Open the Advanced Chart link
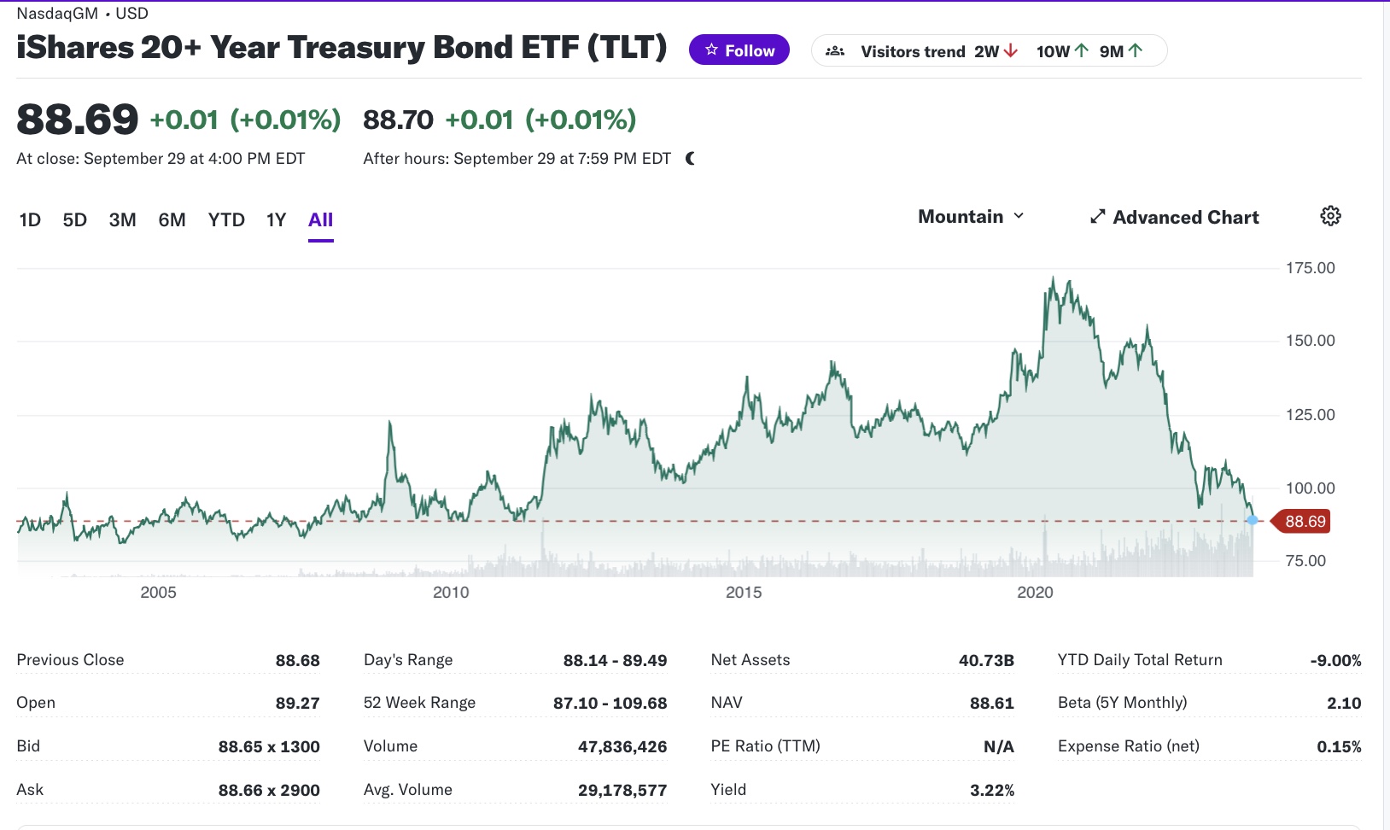The height and width of the screenshot is (830, 1390). [x=1185, y=218]
